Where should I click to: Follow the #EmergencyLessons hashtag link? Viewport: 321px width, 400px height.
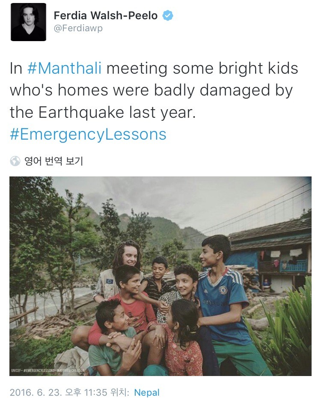tap(88, 134)
